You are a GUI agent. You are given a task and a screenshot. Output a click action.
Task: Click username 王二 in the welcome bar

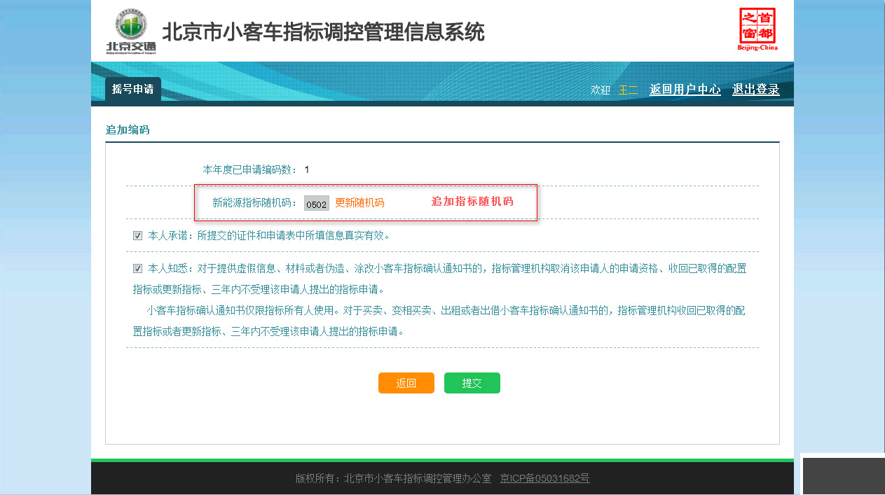tap(629, 90)
